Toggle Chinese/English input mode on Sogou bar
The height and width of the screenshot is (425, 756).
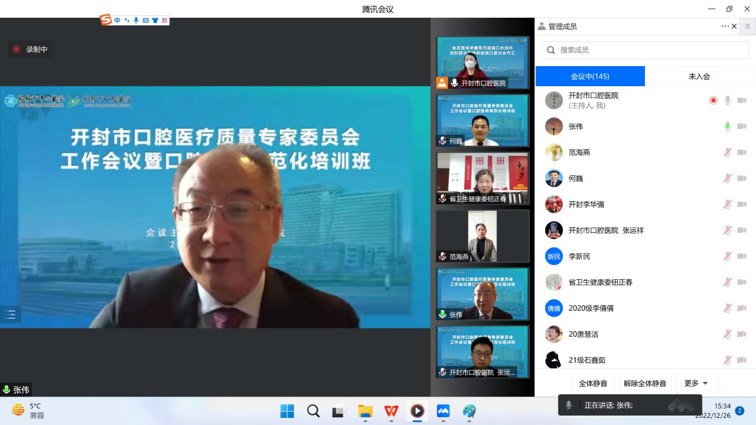click(118, 20)
